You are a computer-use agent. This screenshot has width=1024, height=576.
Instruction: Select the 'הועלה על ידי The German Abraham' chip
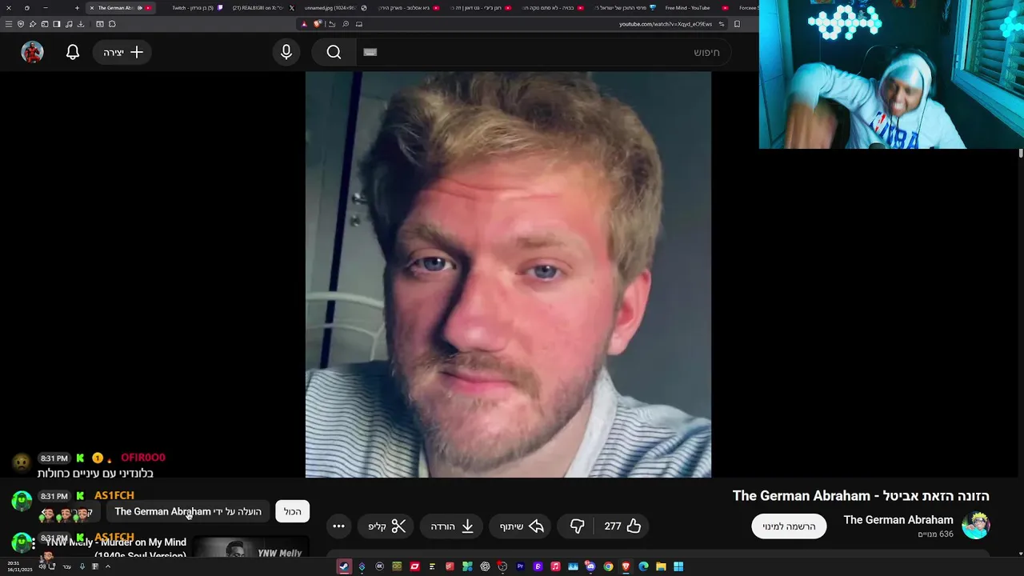tap(188, 511)
